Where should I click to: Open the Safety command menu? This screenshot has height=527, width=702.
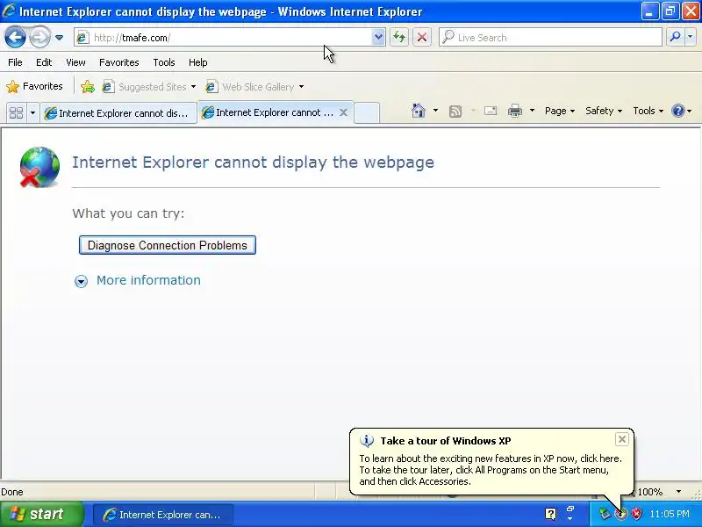tap(604, 111)
